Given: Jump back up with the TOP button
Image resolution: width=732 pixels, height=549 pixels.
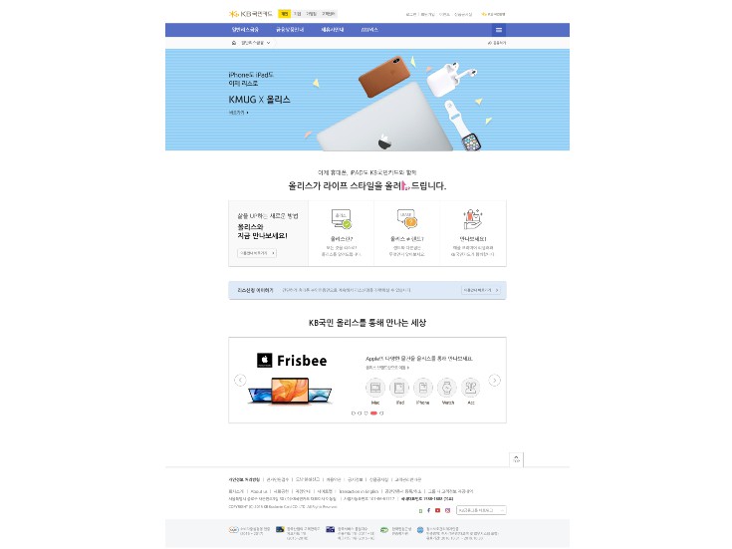Looking at the screenshot, I should (516, 459).
